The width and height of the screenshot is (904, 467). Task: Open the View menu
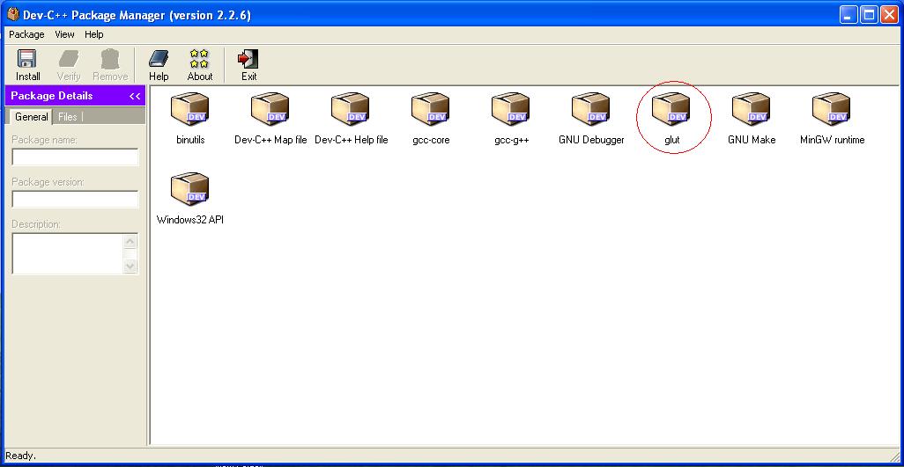pos(64,34)
